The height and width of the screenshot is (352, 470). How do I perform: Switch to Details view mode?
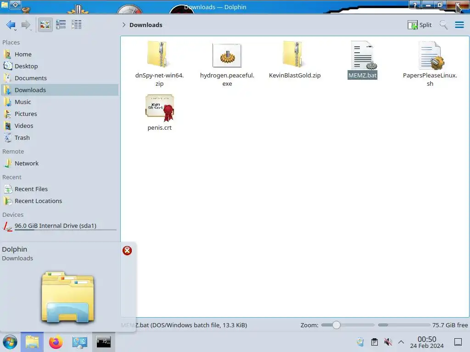point(77,25)
